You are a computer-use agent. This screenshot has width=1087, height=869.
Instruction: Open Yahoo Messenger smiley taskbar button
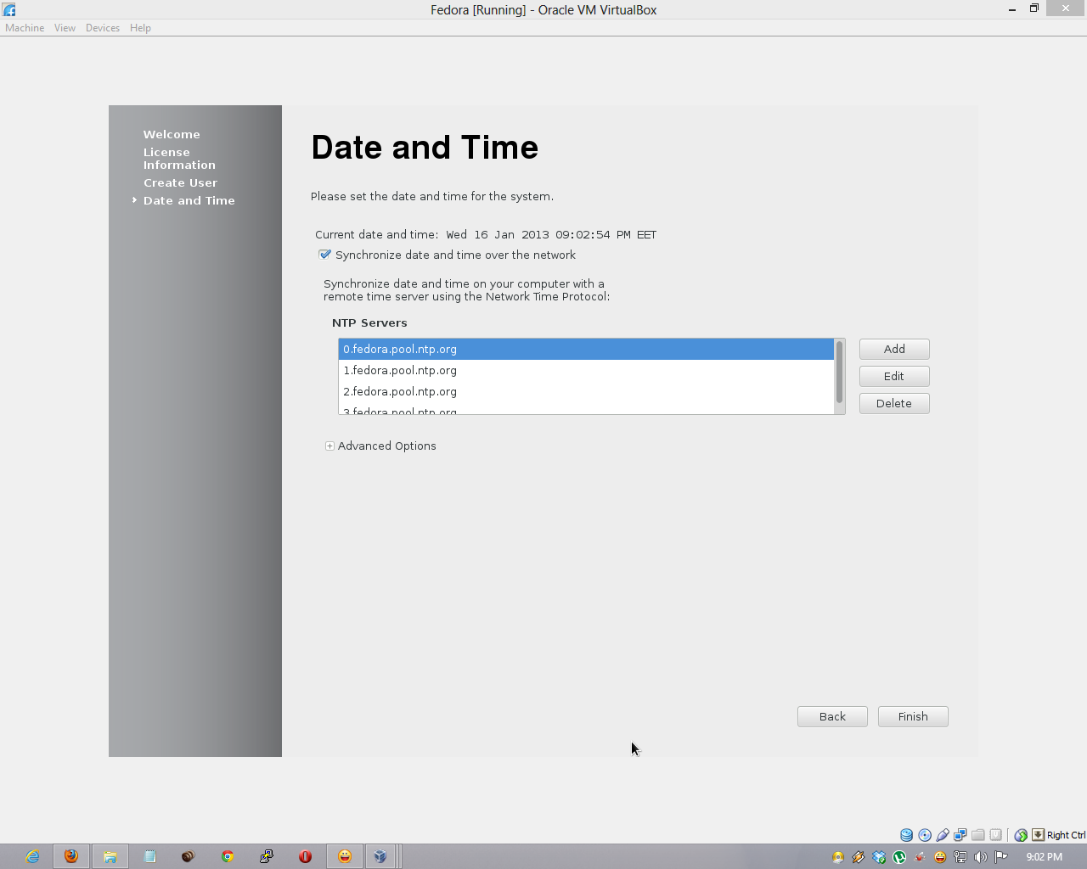345,856
